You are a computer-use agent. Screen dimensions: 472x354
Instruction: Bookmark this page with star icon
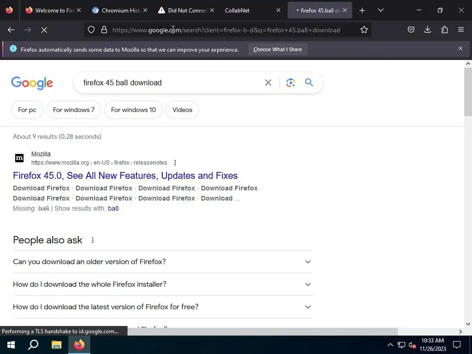click(x=364, y=30)
